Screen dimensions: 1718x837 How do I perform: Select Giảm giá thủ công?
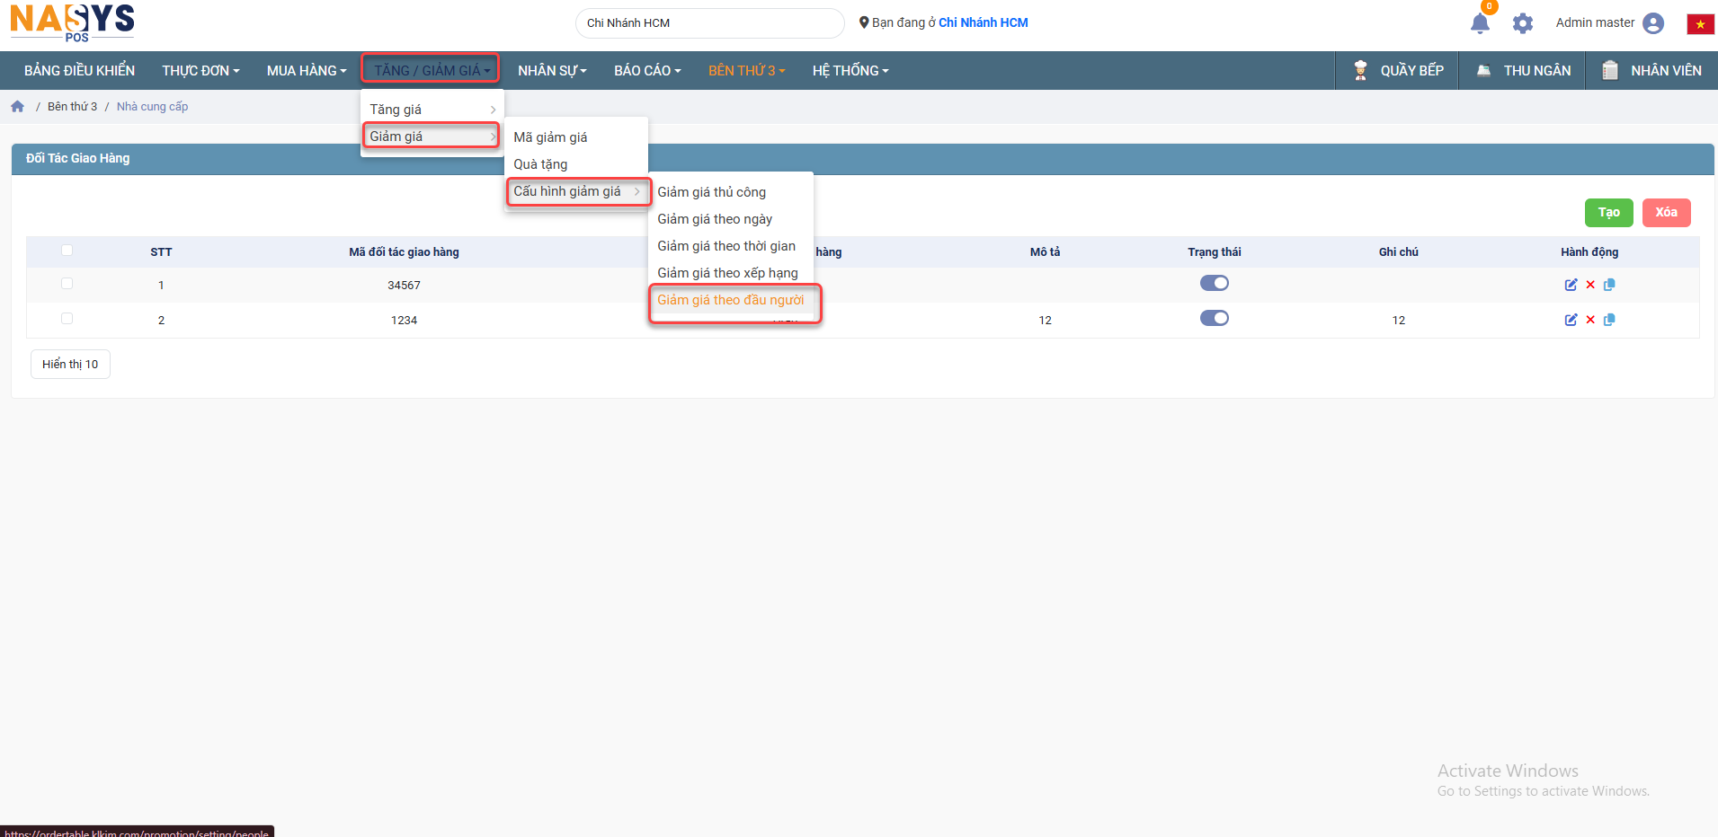[x=731, y=192]
